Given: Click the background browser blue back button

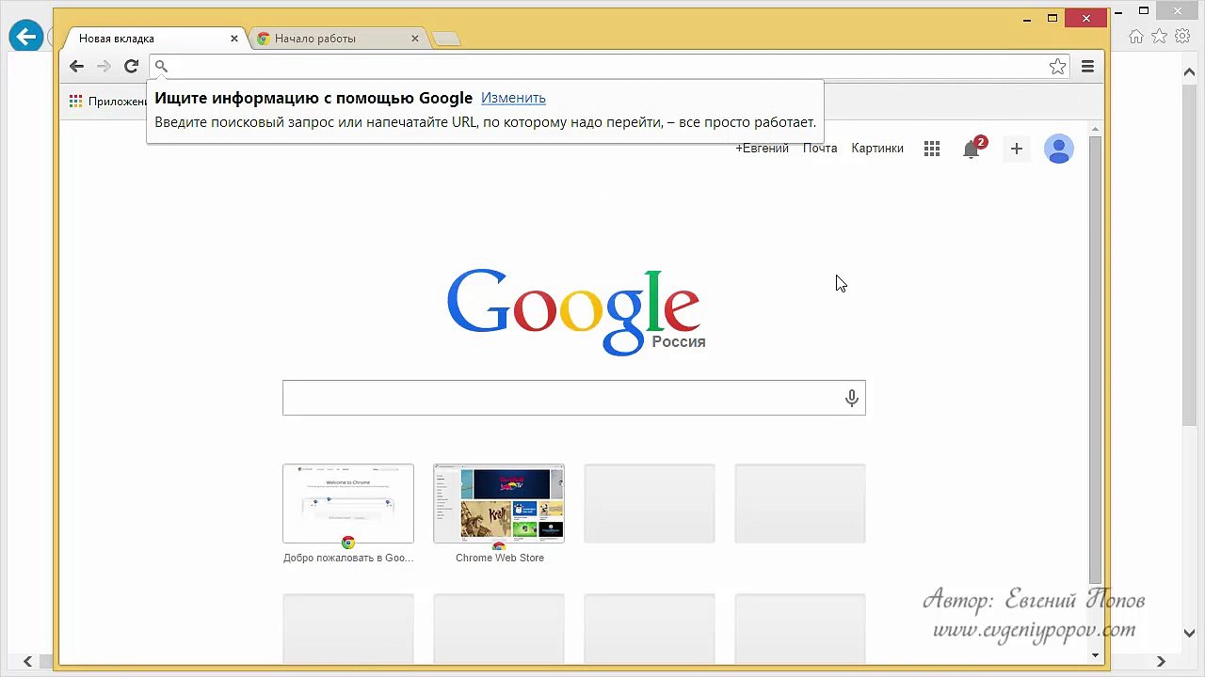Looking at the screenshot, I should click(x=25, y=37).
